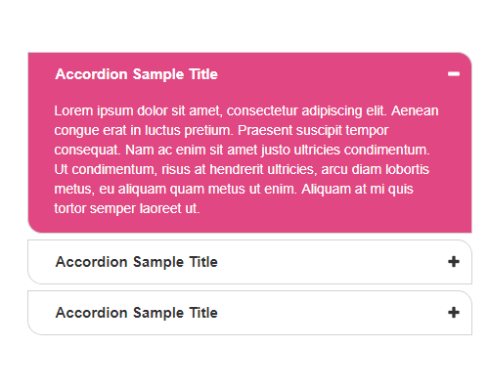Click "Ut condimentum" in the paragraph text

(x=106, y=169)
